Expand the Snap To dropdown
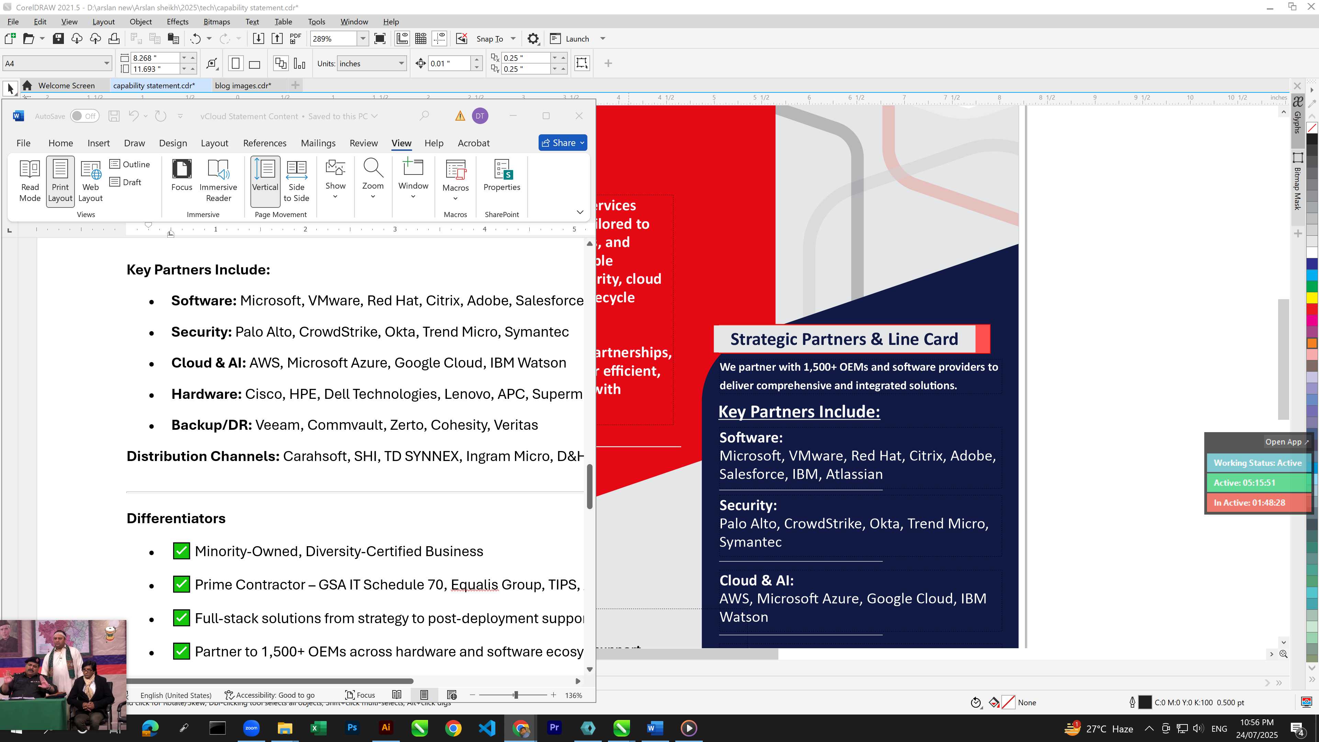 click(x=513, y=38)
